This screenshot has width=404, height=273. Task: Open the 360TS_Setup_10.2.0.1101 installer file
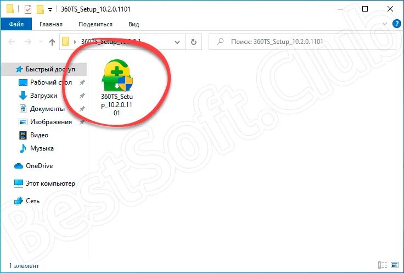[117, 87]
